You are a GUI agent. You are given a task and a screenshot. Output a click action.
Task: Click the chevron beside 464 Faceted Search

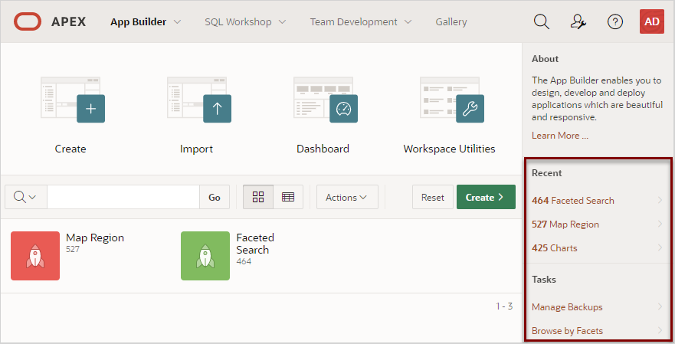pos(660,200)
